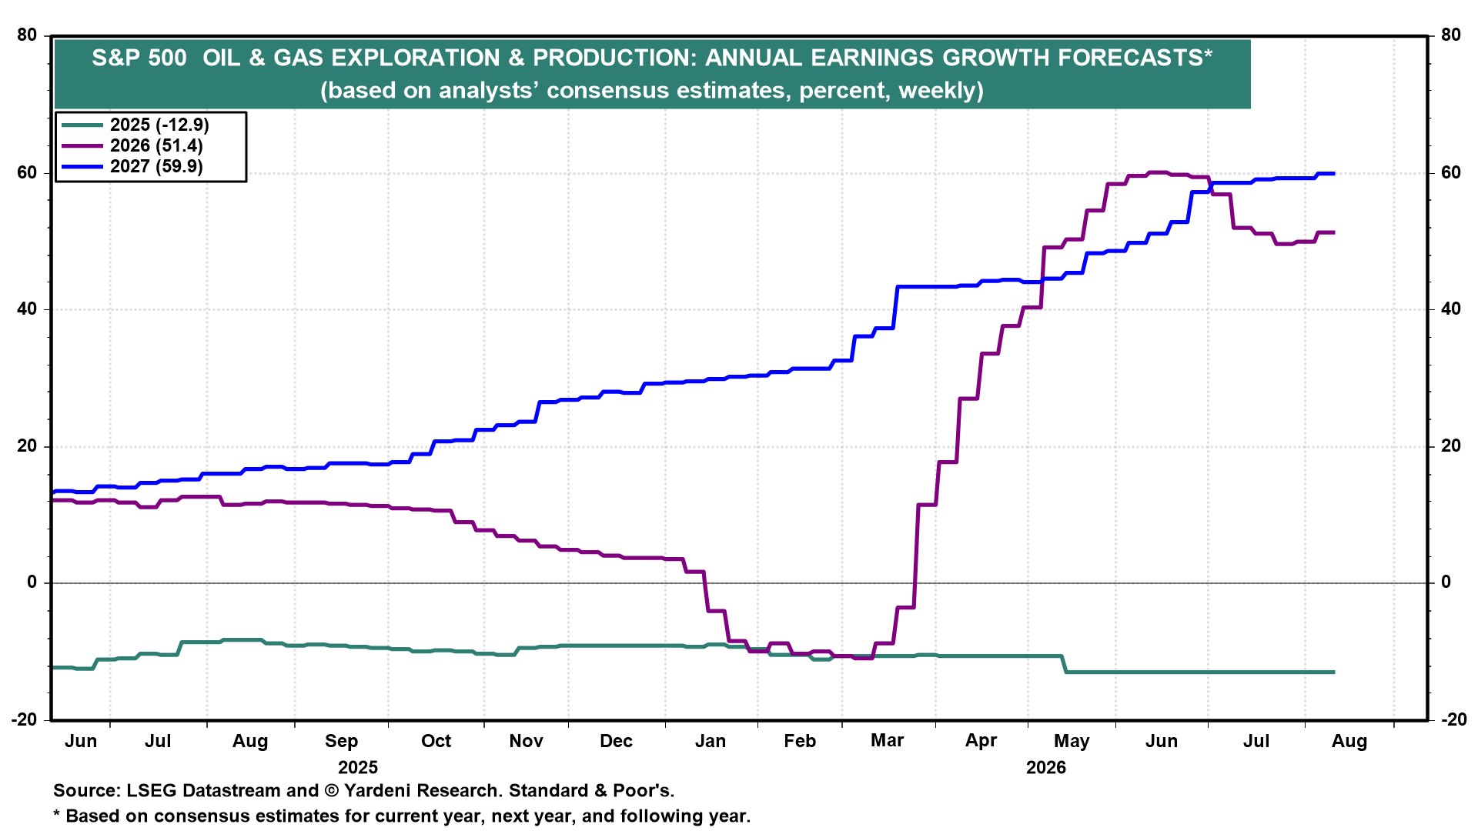This screenshot has height=831, width=1478.
Task: Select the Apr month label on the x-axis
Action: coord(981,742)
